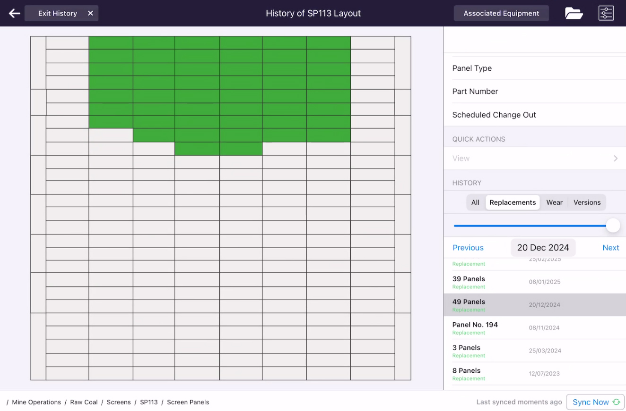Close history with the X icon
This screenshot has height=411, width=626.
pyautogui.click(x=90, y=13)
